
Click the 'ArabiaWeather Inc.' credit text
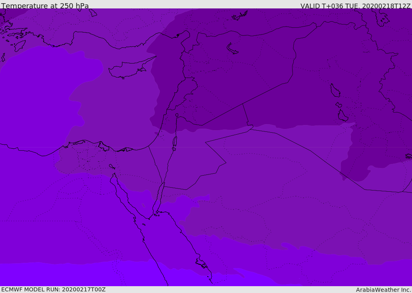[x=383, y=290]
